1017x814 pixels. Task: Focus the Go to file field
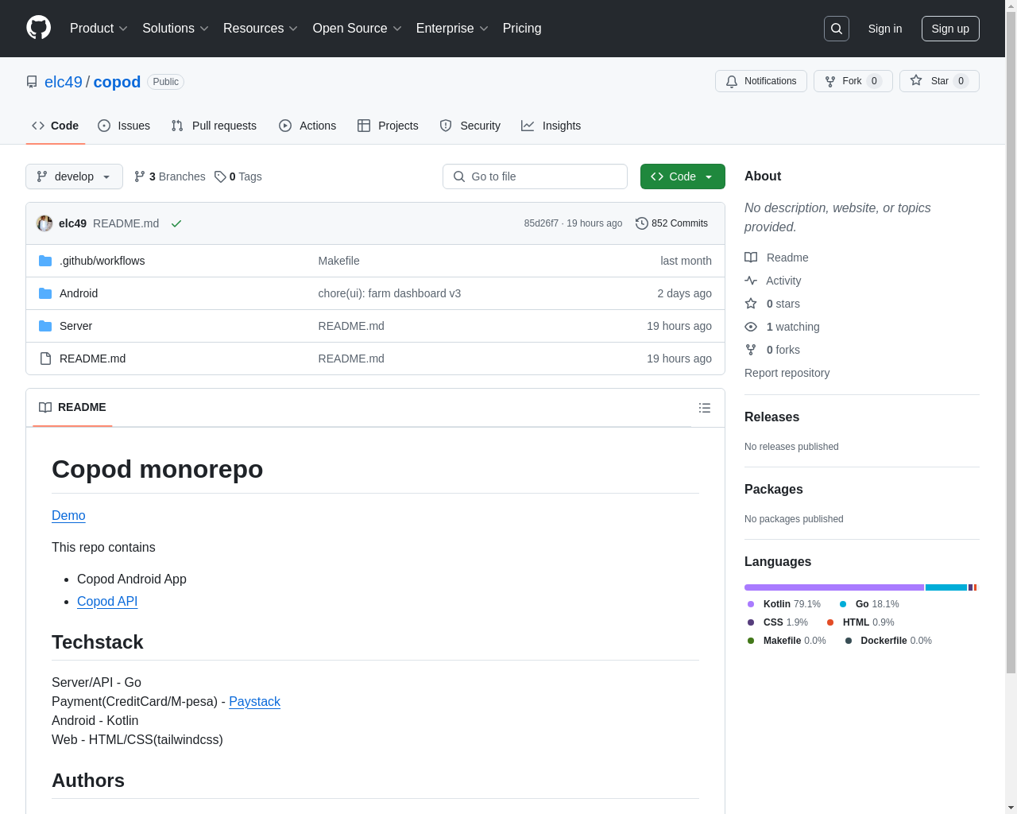pyautogui.click(x=535, y=176)
